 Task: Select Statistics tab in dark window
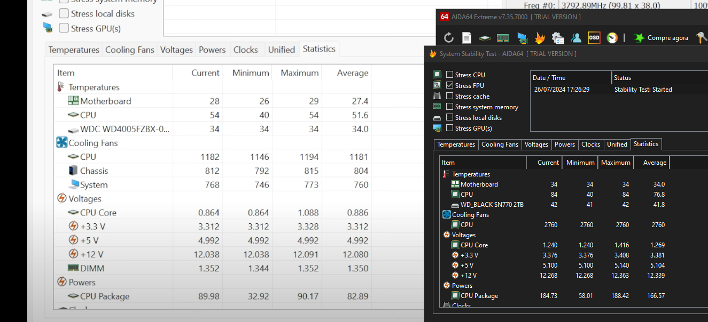click(x=646, y=144)
